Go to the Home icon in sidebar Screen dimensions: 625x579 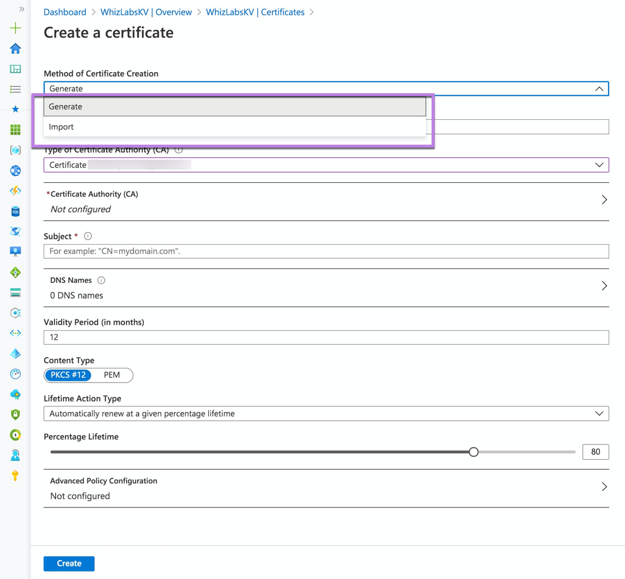pyautogui.click(x=15, y=49)
